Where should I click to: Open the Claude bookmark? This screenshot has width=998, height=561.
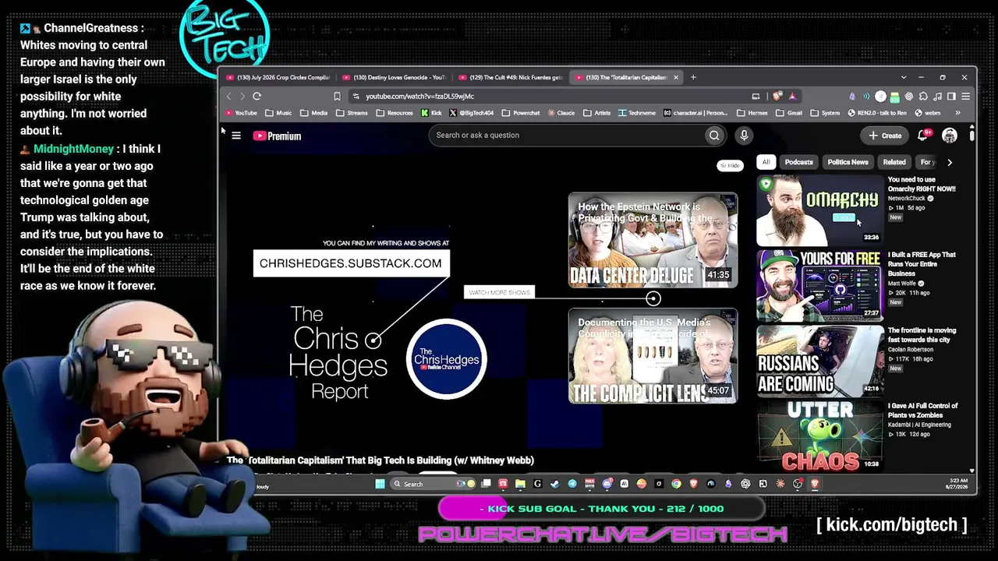point(561,113)
